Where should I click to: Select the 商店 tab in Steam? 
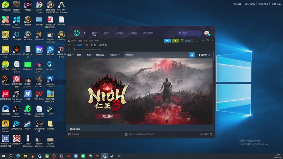point(80,45)
